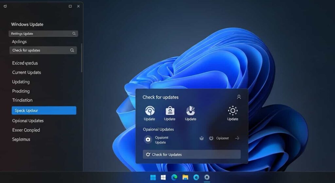Click the magnifier icon in Check for updates box
The image size is (335, 183).
click(72, 50)
